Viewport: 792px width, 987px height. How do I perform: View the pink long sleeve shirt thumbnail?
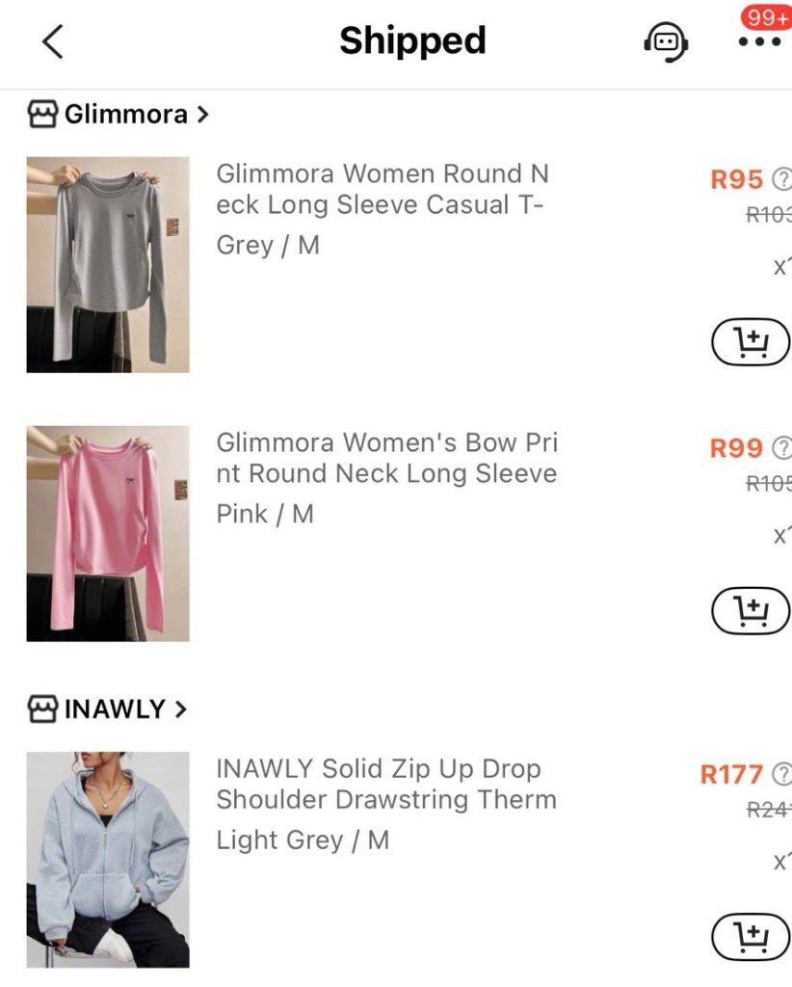108,533
